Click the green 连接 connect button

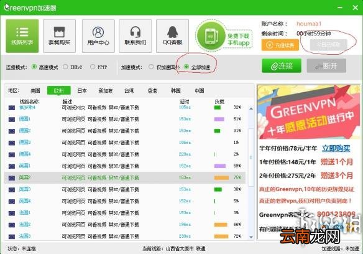(x=282, y=66)
